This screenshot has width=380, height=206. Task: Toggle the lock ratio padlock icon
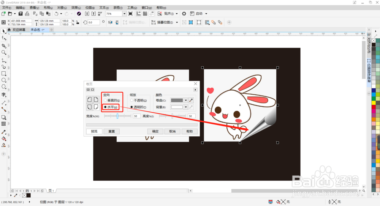(x=78, y=22)
